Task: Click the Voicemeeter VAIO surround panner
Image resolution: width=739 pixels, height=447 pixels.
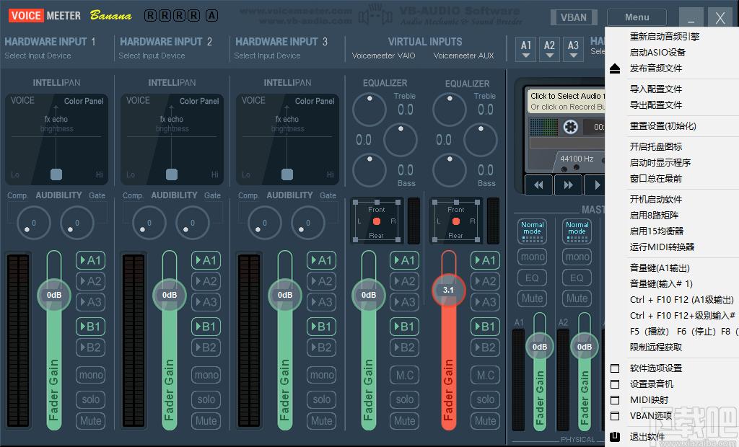Action: (377, 221)
